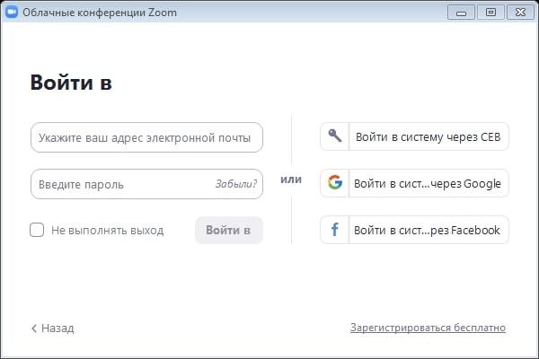539x359 pixels.
Task: Click the gray 'Войти в' submit button
Action: click(229, 230)
